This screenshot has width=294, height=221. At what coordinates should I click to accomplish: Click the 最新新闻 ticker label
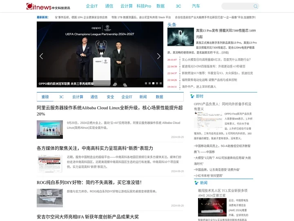pyautogui.click(x=42, y=17)
